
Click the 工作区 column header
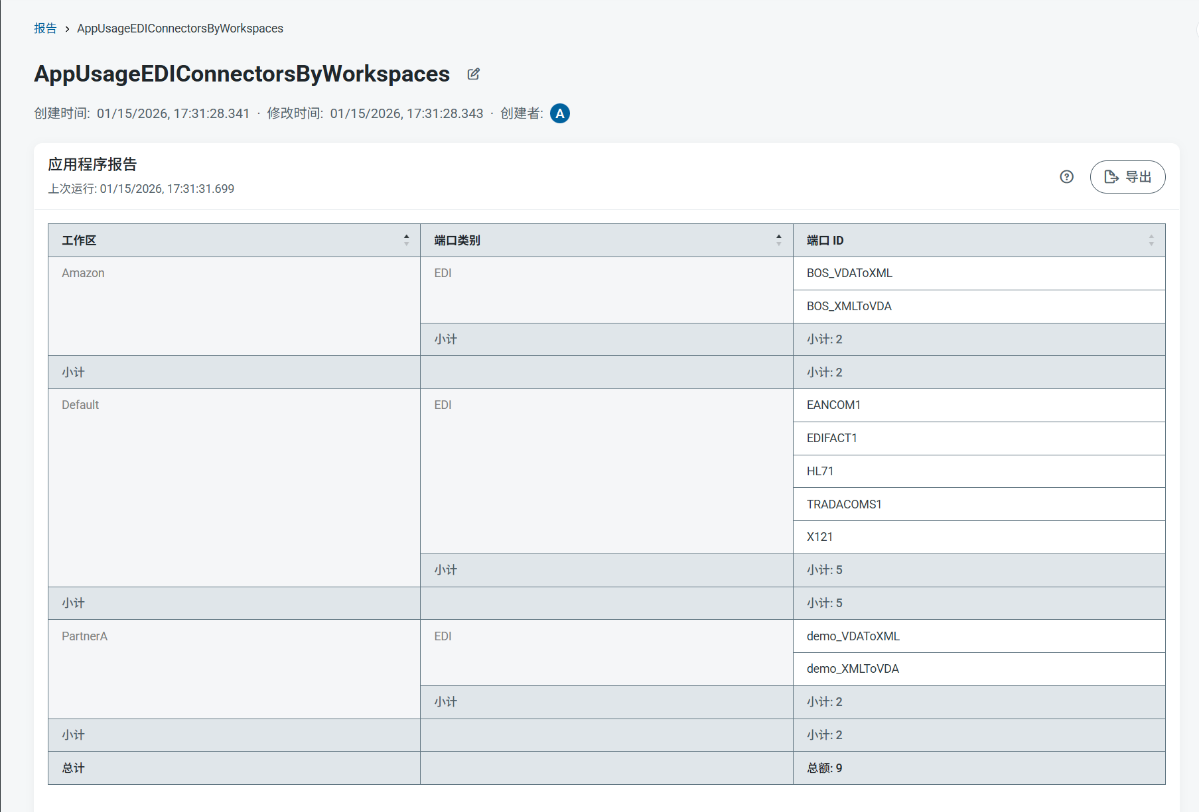point(234,240)
